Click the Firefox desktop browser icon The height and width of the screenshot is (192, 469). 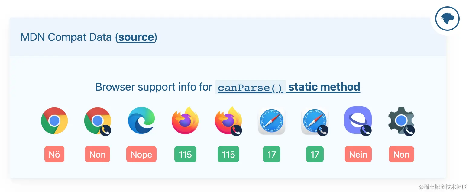(x=185, y=120)
